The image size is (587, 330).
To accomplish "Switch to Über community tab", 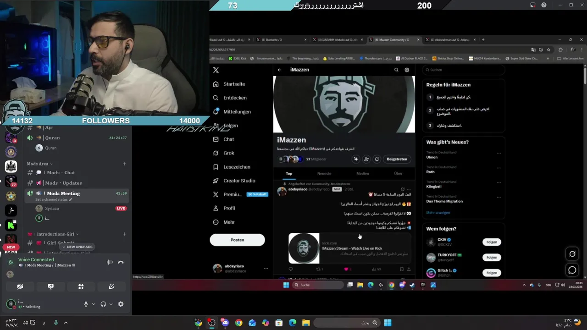I will point(398,174).
